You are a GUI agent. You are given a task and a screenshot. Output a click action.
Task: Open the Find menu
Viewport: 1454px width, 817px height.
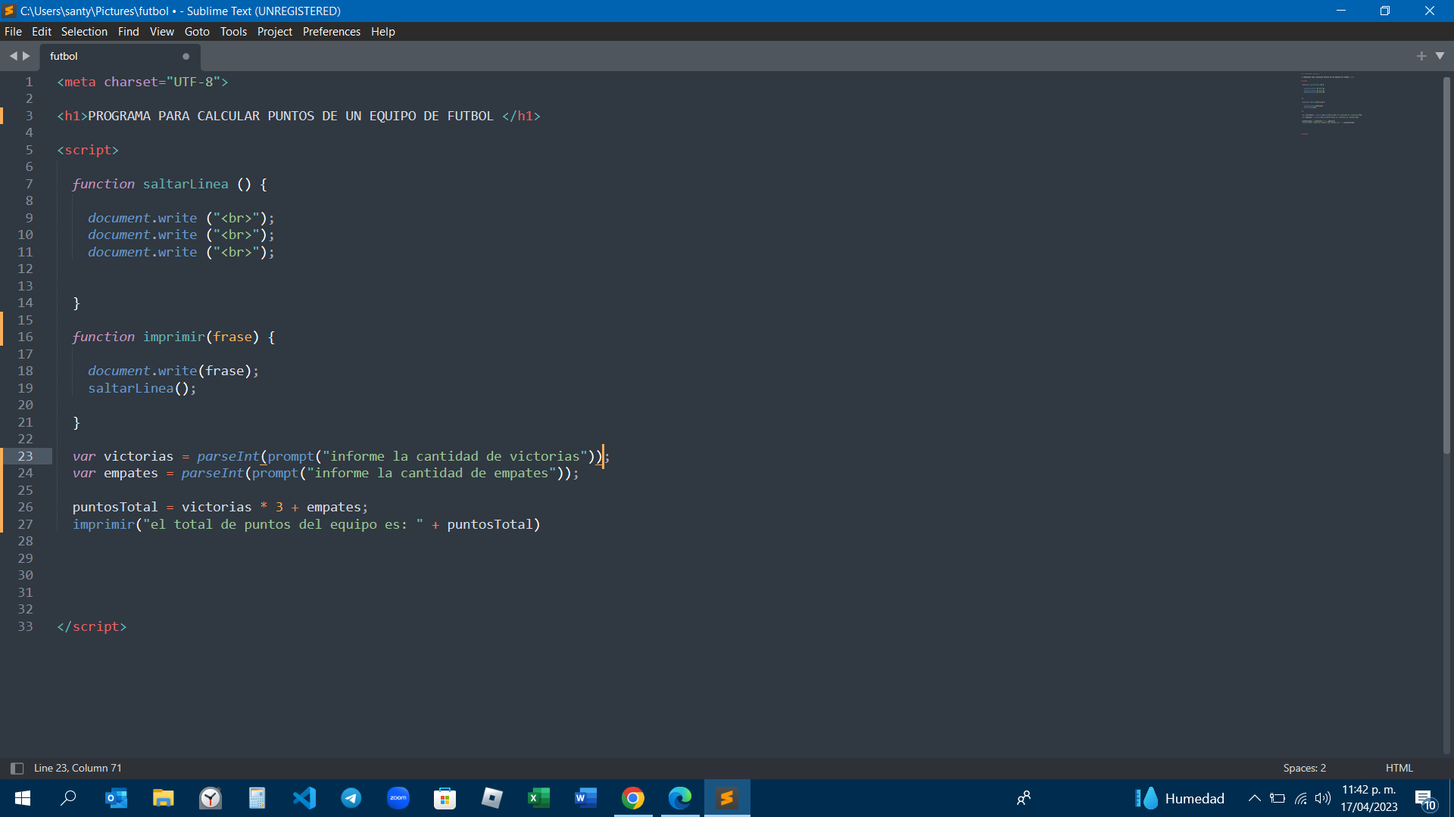point(129,32)
